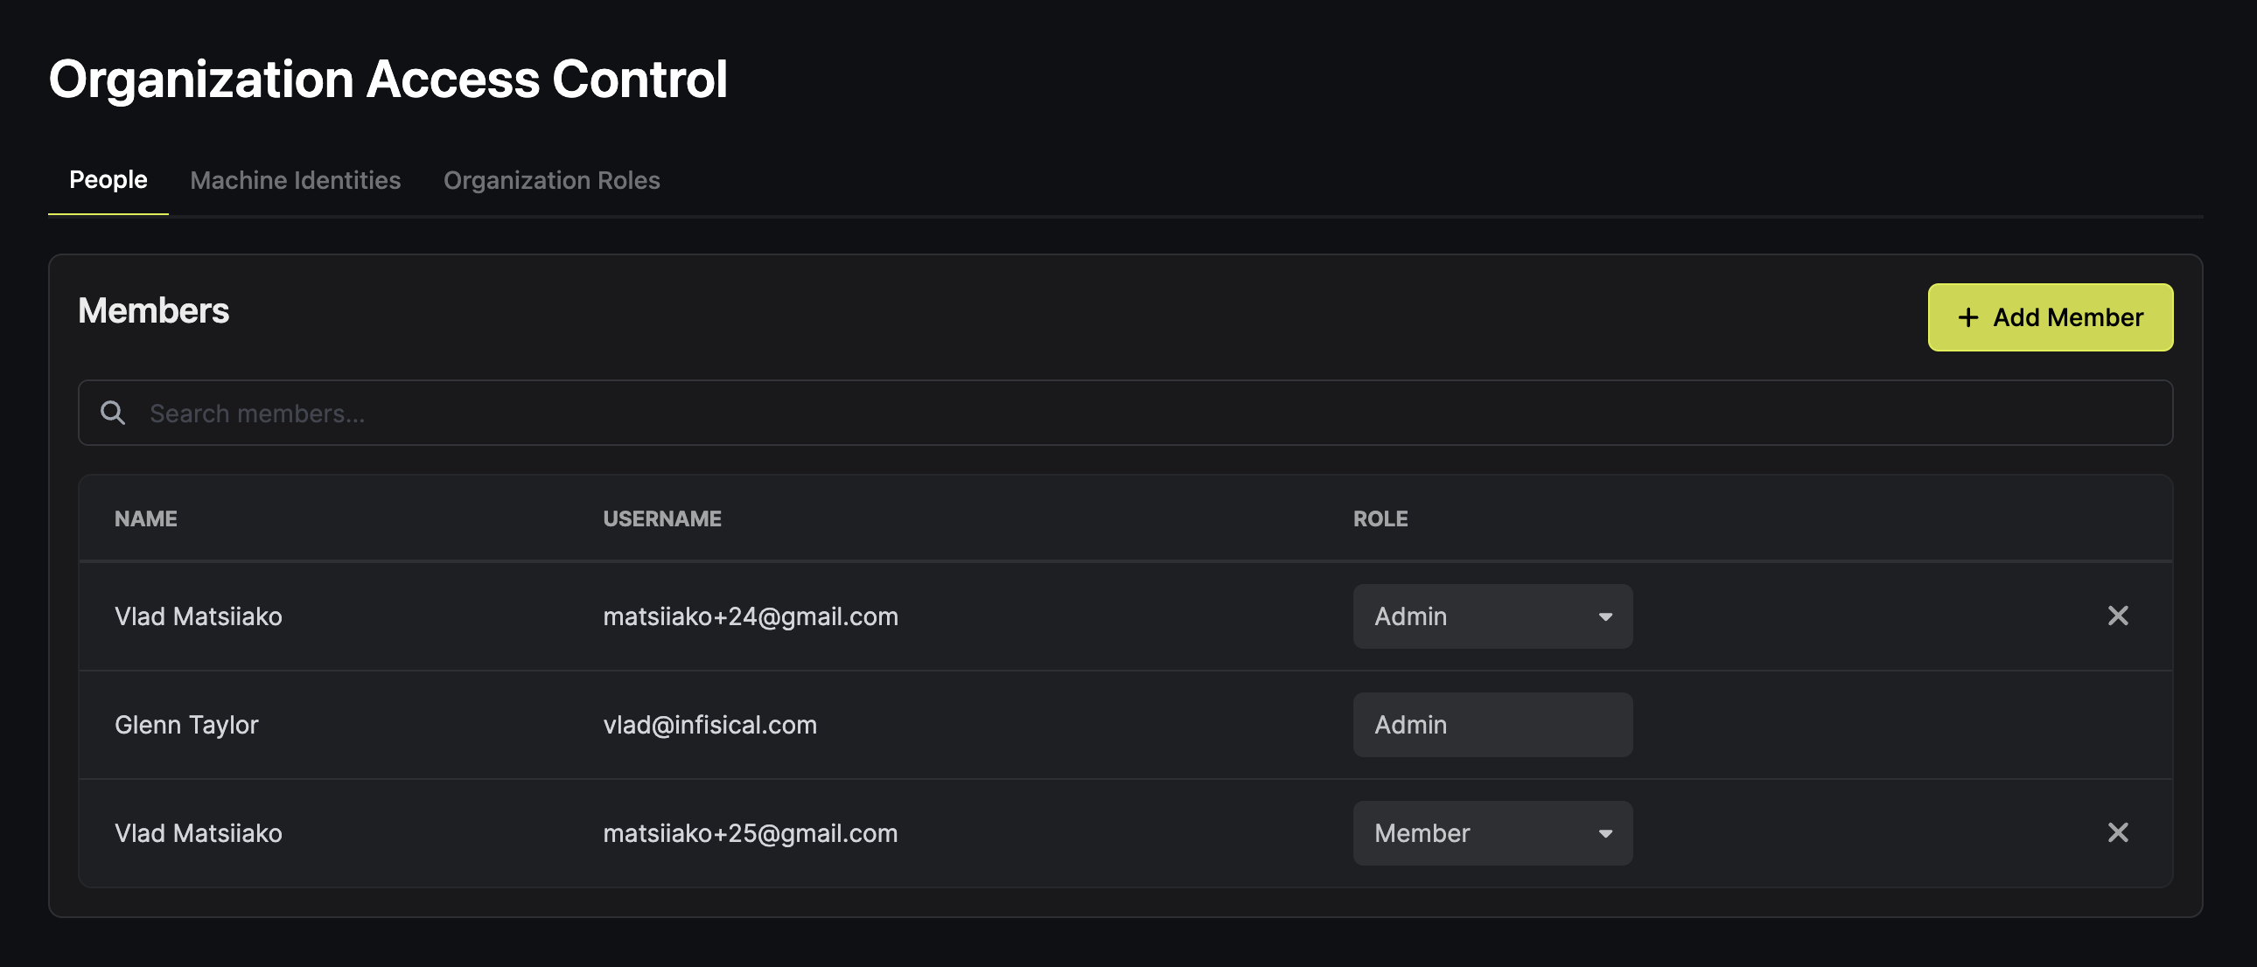Click the plus icon in Add Member

coord(1967,317)
